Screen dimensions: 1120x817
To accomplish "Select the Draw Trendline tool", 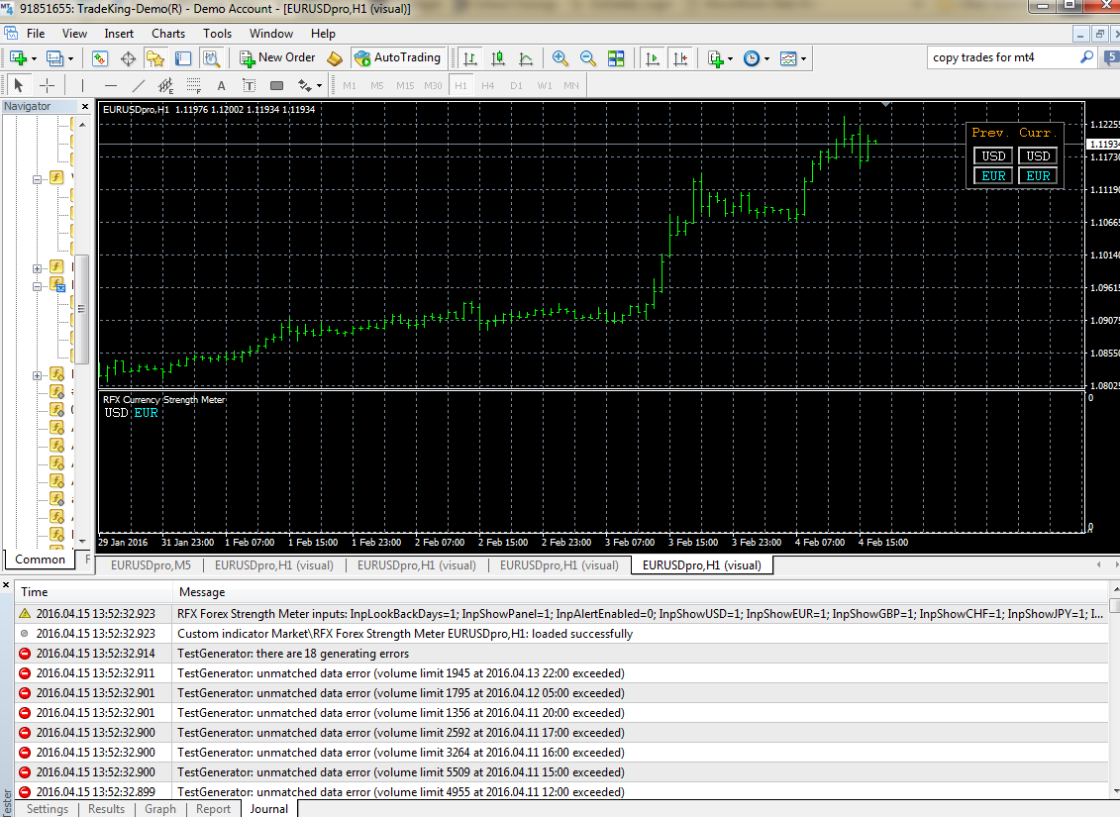I will (x=139, y=85).
